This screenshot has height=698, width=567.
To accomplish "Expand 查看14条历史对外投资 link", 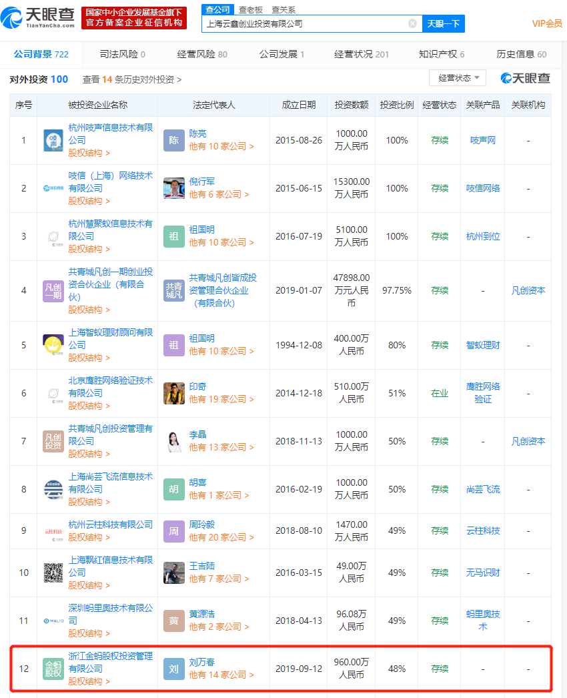I will [x=131, y=79].
